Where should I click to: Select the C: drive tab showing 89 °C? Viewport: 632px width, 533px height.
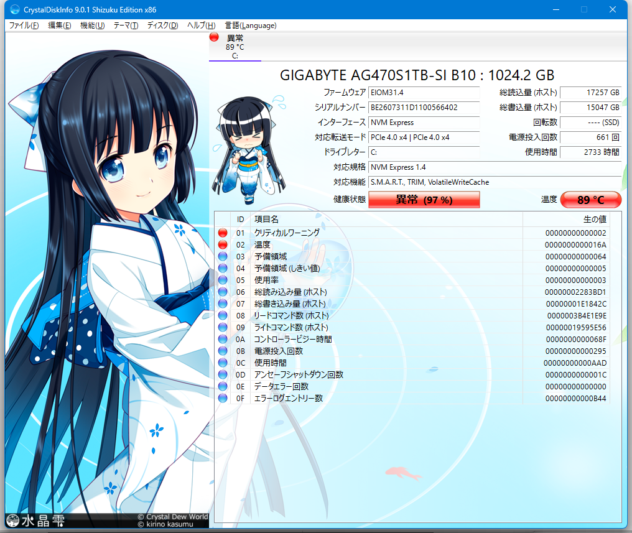click(235, 47)
